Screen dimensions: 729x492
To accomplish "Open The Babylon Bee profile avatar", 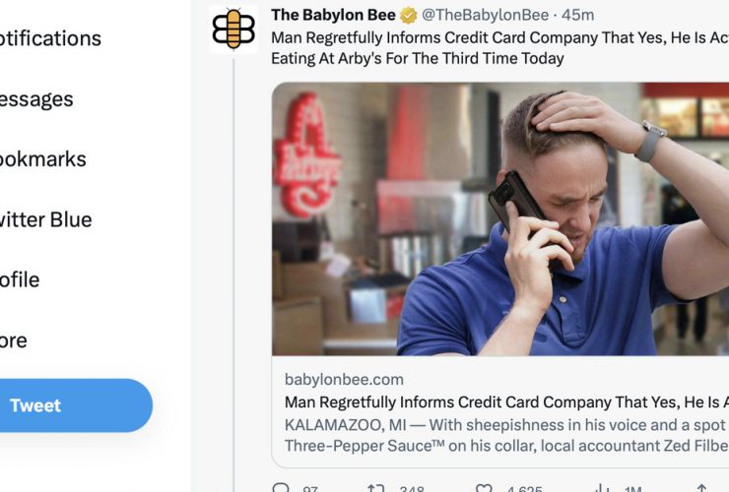I will click(233, 30).
